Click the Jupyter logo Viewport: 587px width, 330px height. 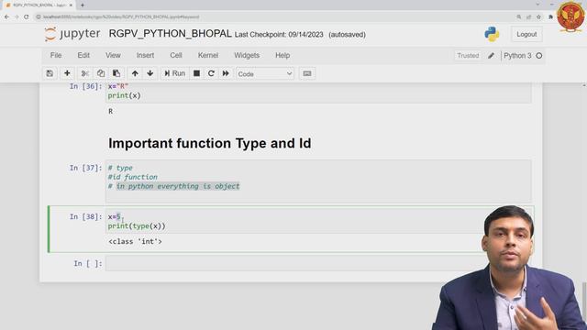tap(72, 34)
